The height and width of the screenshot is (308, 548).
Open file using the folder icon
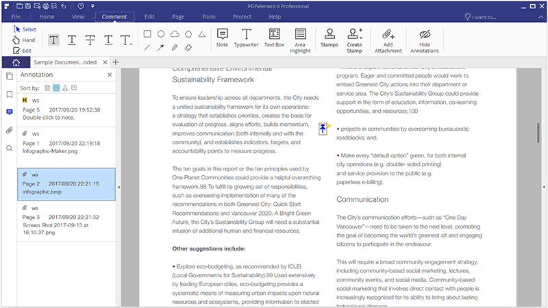20,6
